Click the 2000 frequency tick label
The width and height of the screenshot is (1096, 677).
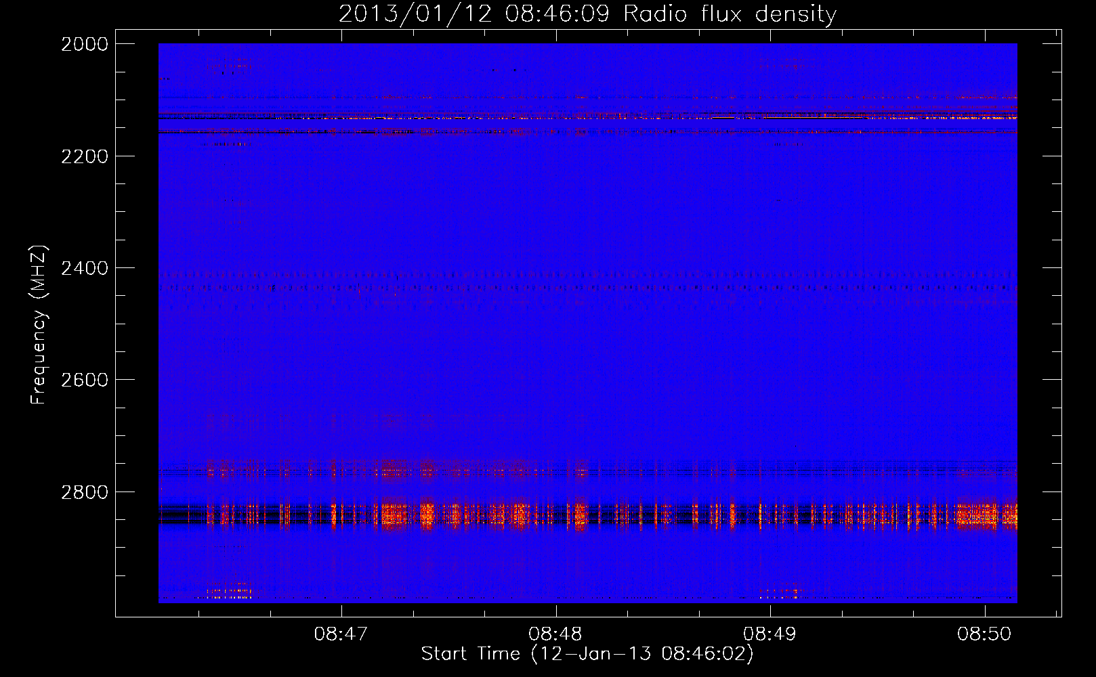(85, 44)
